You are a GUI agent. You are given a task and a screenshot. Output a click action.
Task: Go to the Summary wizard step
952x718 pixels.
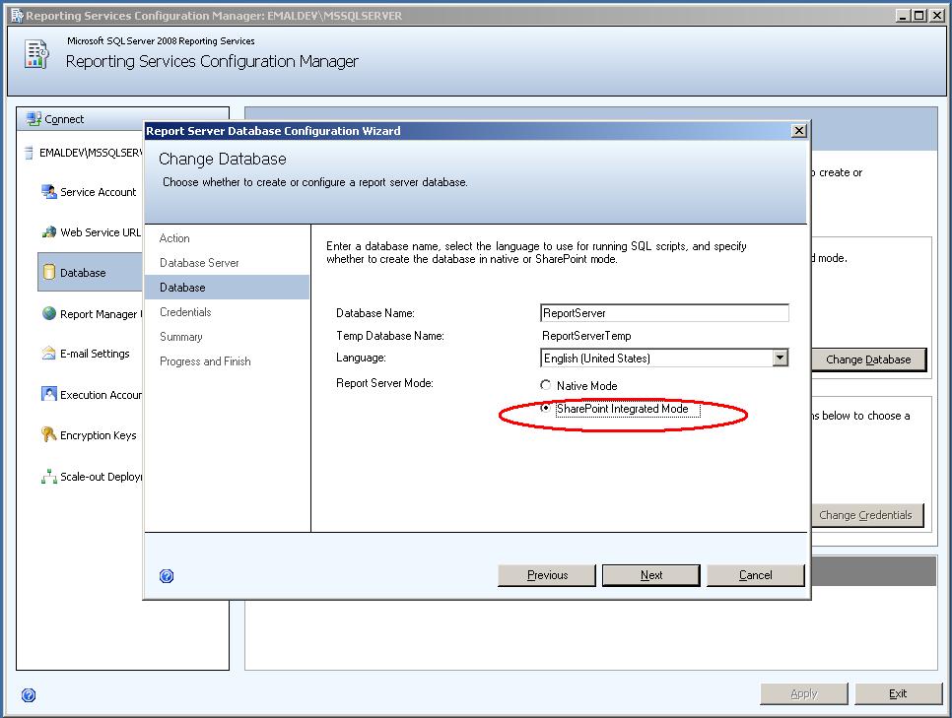click(x=181, y=337)
